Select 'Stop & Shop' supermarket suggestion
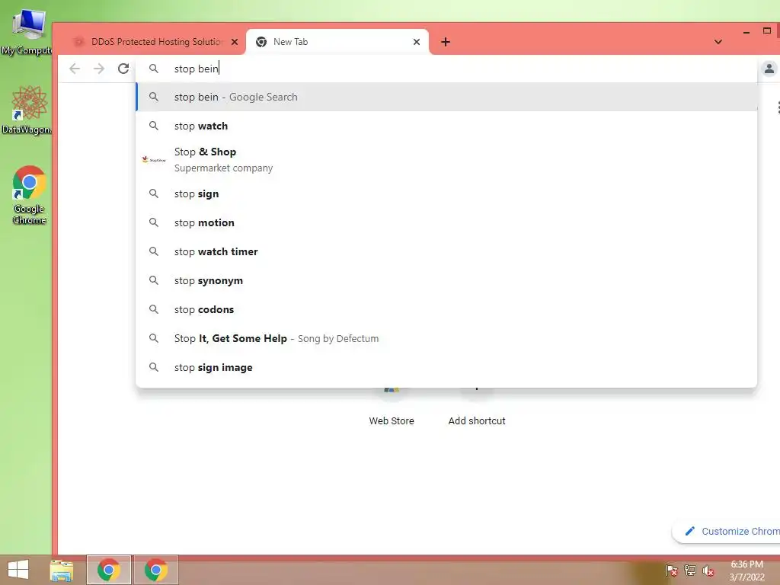Screen dimensions: 780x585 446,160
